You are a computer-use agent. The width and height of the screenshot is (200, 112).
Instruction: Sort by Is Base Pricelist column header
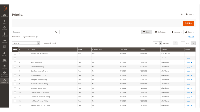click(105, 49)
